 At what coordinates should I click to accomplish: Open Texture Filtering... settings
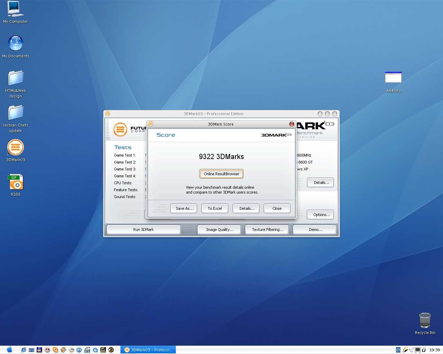[267, 230]
